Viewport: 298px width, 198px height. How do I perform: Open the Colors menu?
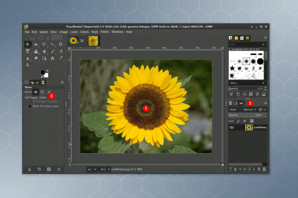[x=84, y=32]
